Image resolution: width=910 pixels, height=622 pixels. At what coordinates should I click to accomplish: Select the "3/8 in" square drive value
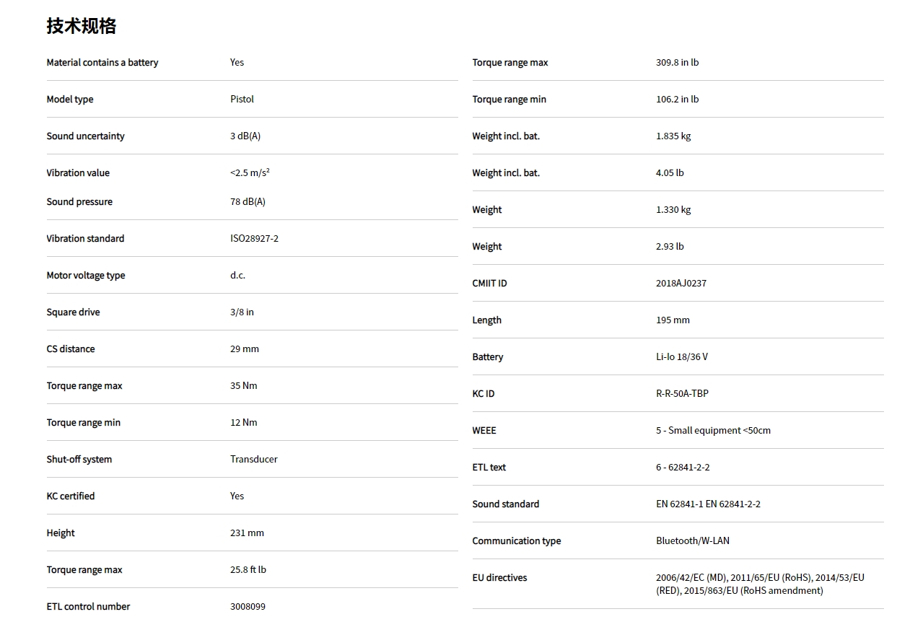click(x=242, y=312)
